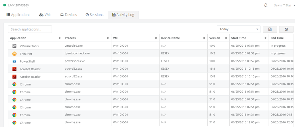Click the ThinPrint application icon
This screenshot has width=295, height=127.
pos(14,54)
